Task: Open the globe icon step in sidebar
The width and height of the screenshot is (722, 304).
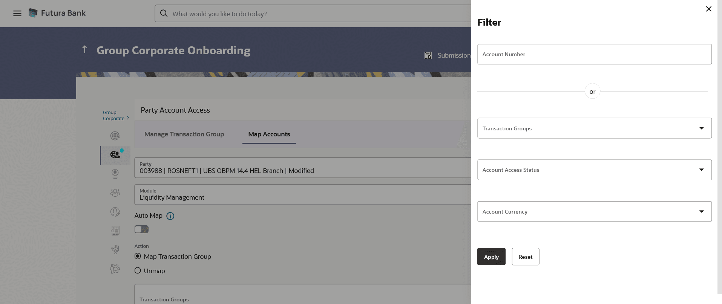Action: click(115, 136)
